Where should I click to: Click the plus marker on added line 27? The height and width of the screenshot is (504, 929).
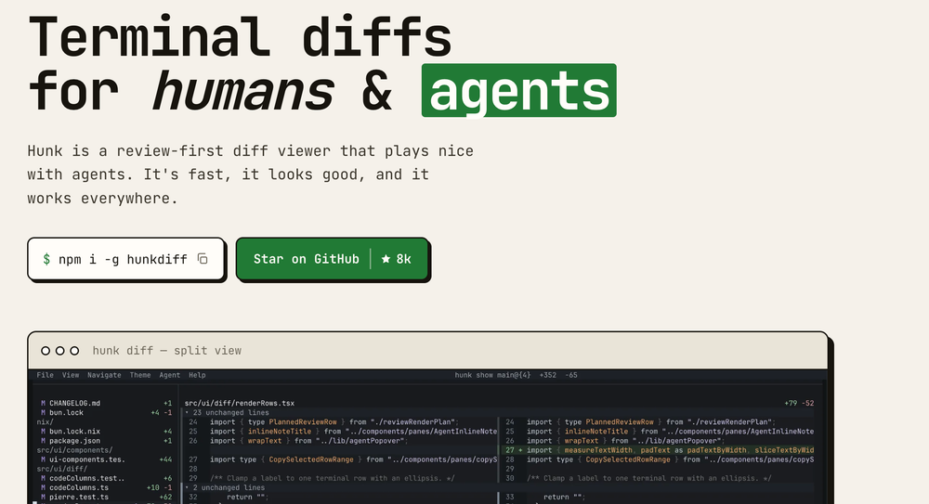tap(520, 450)
